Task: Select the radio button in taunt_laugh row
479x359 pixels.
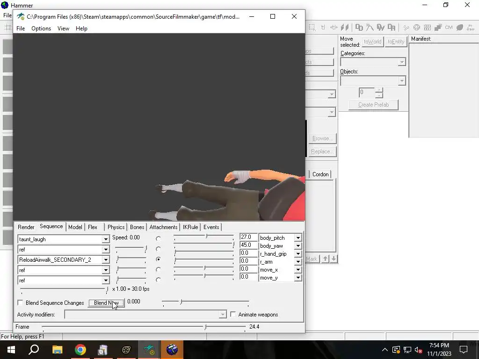Action: coord(158,238)
